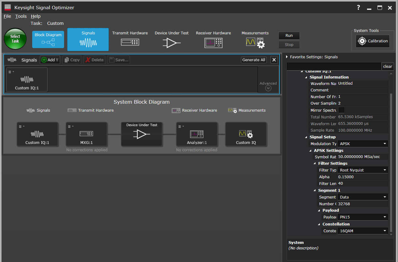Click the Generate All button
Viewport: 398px width, 262px height.
coord(254,60)
